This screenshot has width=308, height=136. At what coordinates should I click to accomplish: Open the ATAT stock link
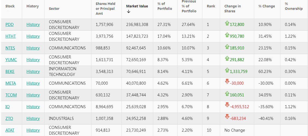[x=10, y=130]
